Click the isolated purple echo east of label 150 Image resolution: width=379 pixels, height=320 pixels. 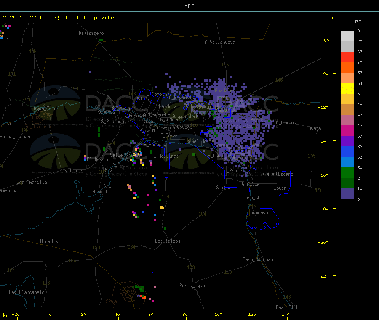90,72
